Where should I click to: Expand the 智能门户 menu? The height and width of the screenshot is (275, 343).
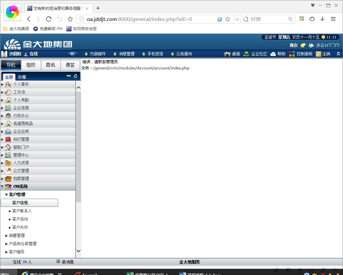[x=38, y=147]
